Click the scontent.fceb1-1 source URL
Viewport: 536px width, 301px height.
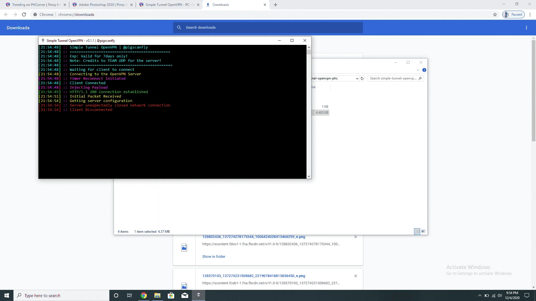pos(271,283)
